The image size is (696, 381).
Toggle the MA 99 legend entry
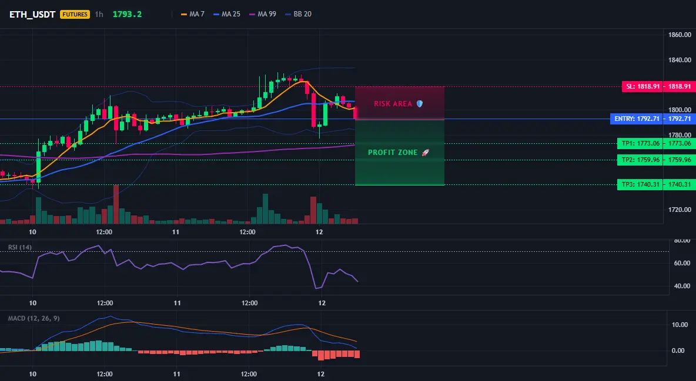(263, 14)
